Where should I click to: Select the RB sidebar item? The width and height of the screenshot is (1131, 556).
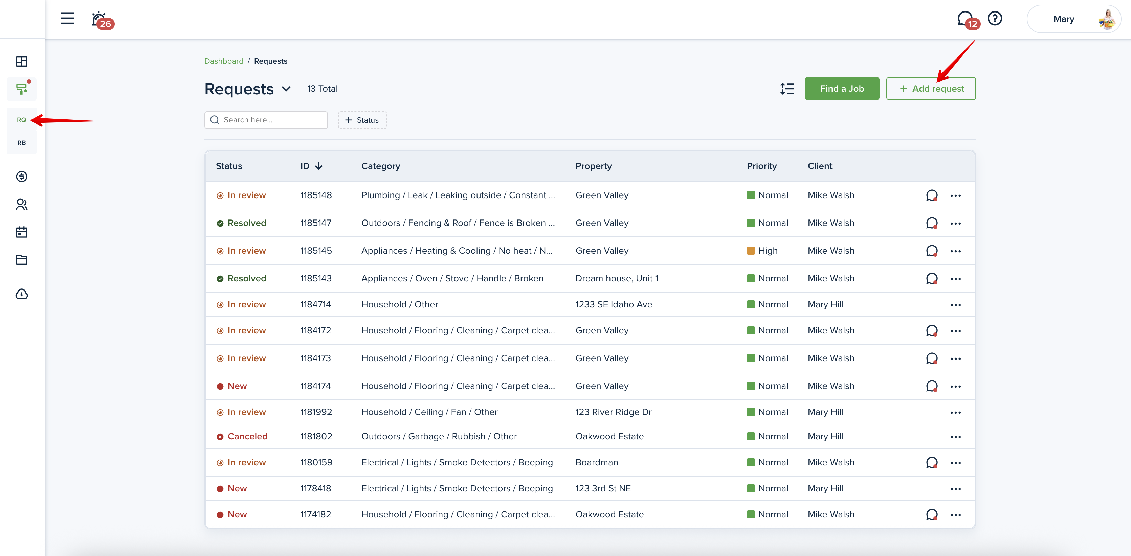click(22, 143)
